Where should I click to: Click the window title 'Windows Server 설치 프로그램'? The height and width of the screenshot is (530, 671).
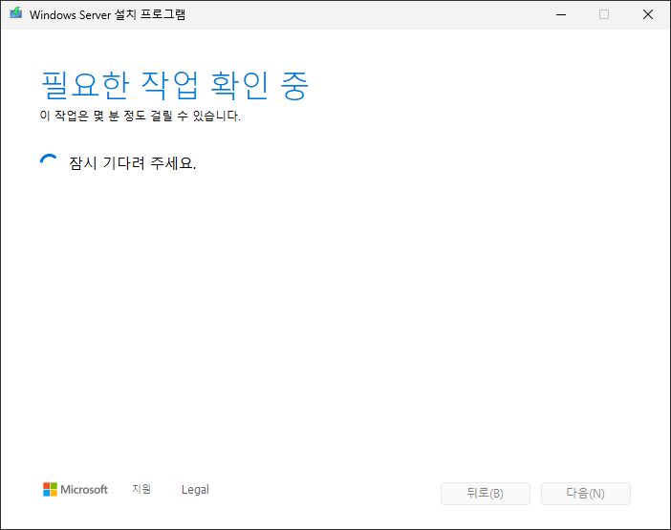(107, 14)
